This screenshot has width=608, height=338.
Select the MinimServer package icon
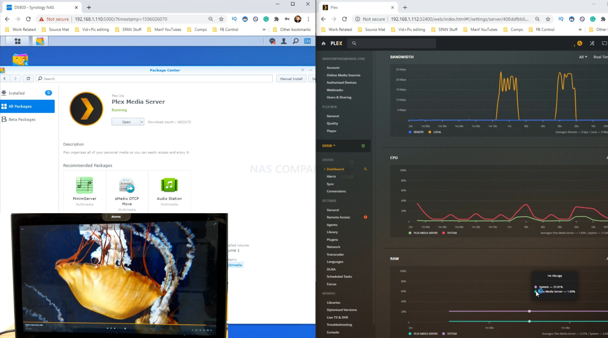click(x=84, y=185)
